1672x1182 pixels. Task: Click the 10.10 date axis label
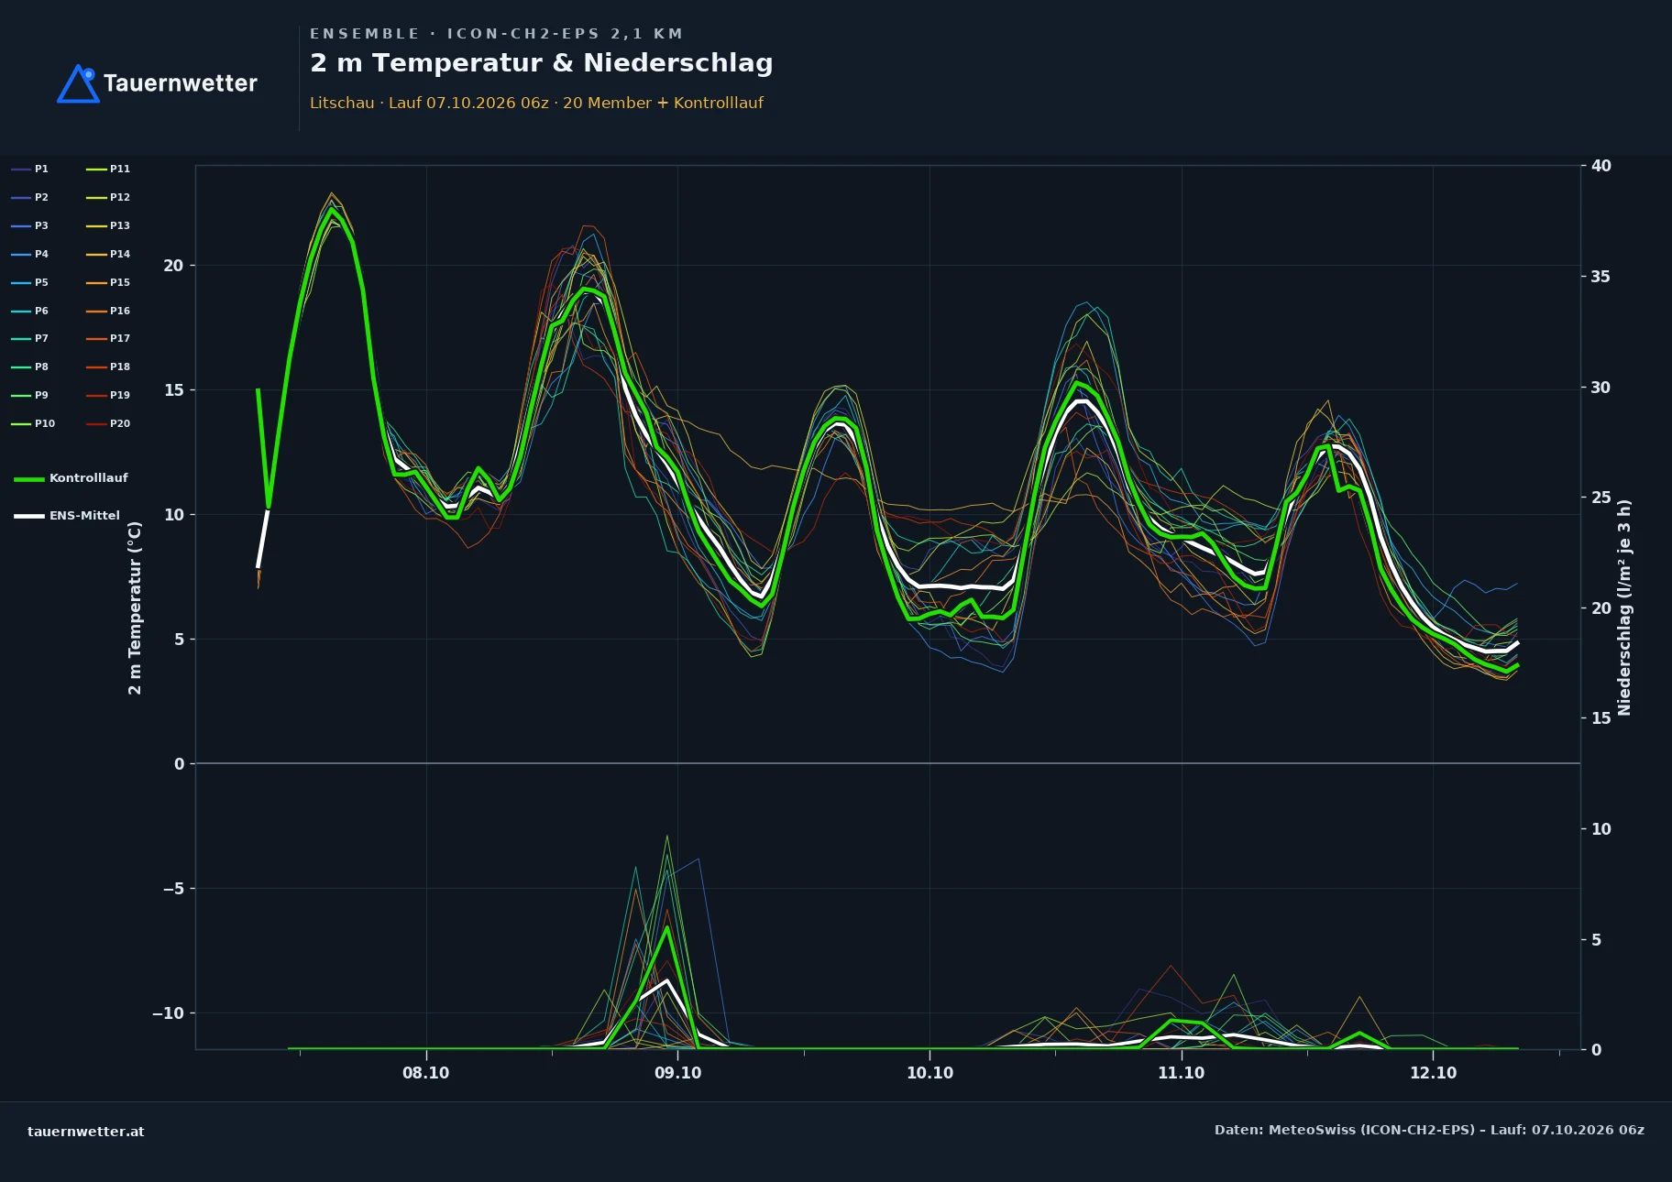(x=929, y=1073)
